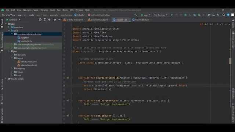This screenshot has width=235, height=132.
Task: Open the AVD Device Manager icon
Action: (213, 15)
